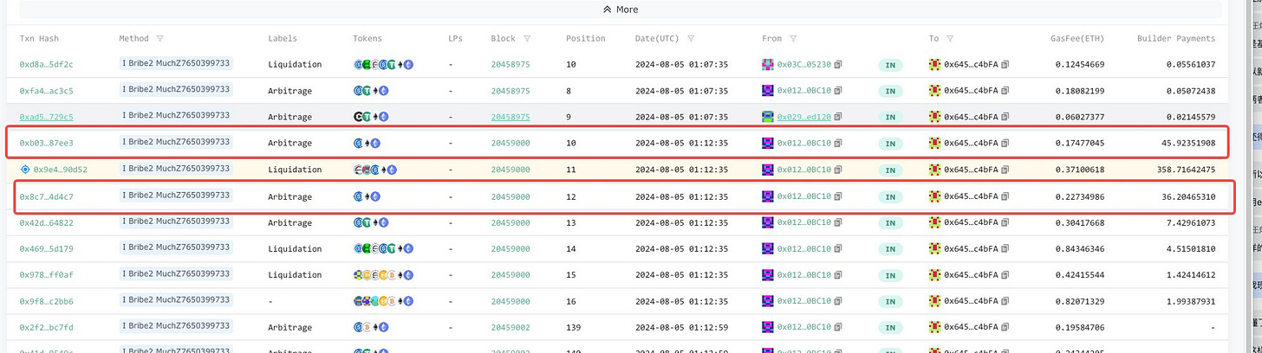The image size is (1262, 353).
Task: Open transaction 0xfa4…ac3c5
Action: pyautogui.click(x=47, y=91)
